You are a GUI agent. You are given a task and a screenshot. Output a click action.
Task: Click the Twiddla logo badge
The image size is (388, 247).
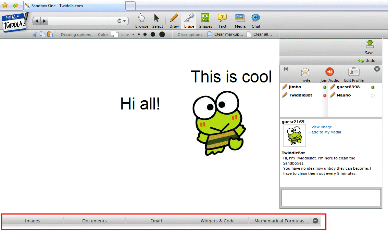click(x=14, y=22)
